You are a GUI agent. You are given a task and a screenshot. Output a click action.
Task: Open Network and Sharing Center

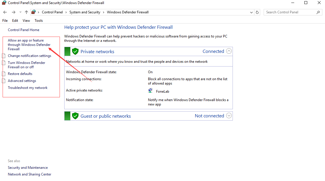[29, 174]
